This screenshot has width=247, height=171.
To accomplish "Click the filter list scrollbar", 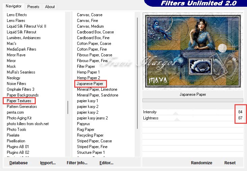I will coord(137,73).
